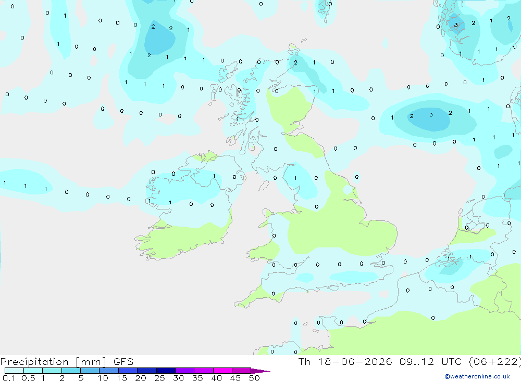Click the 5–10 mm legend color box
Viewport: 521px width, 381px height.
90,371
